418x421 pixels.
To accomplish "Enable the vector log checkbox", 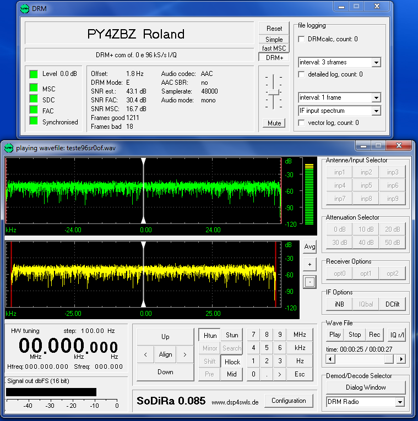I will click(302, 123).
